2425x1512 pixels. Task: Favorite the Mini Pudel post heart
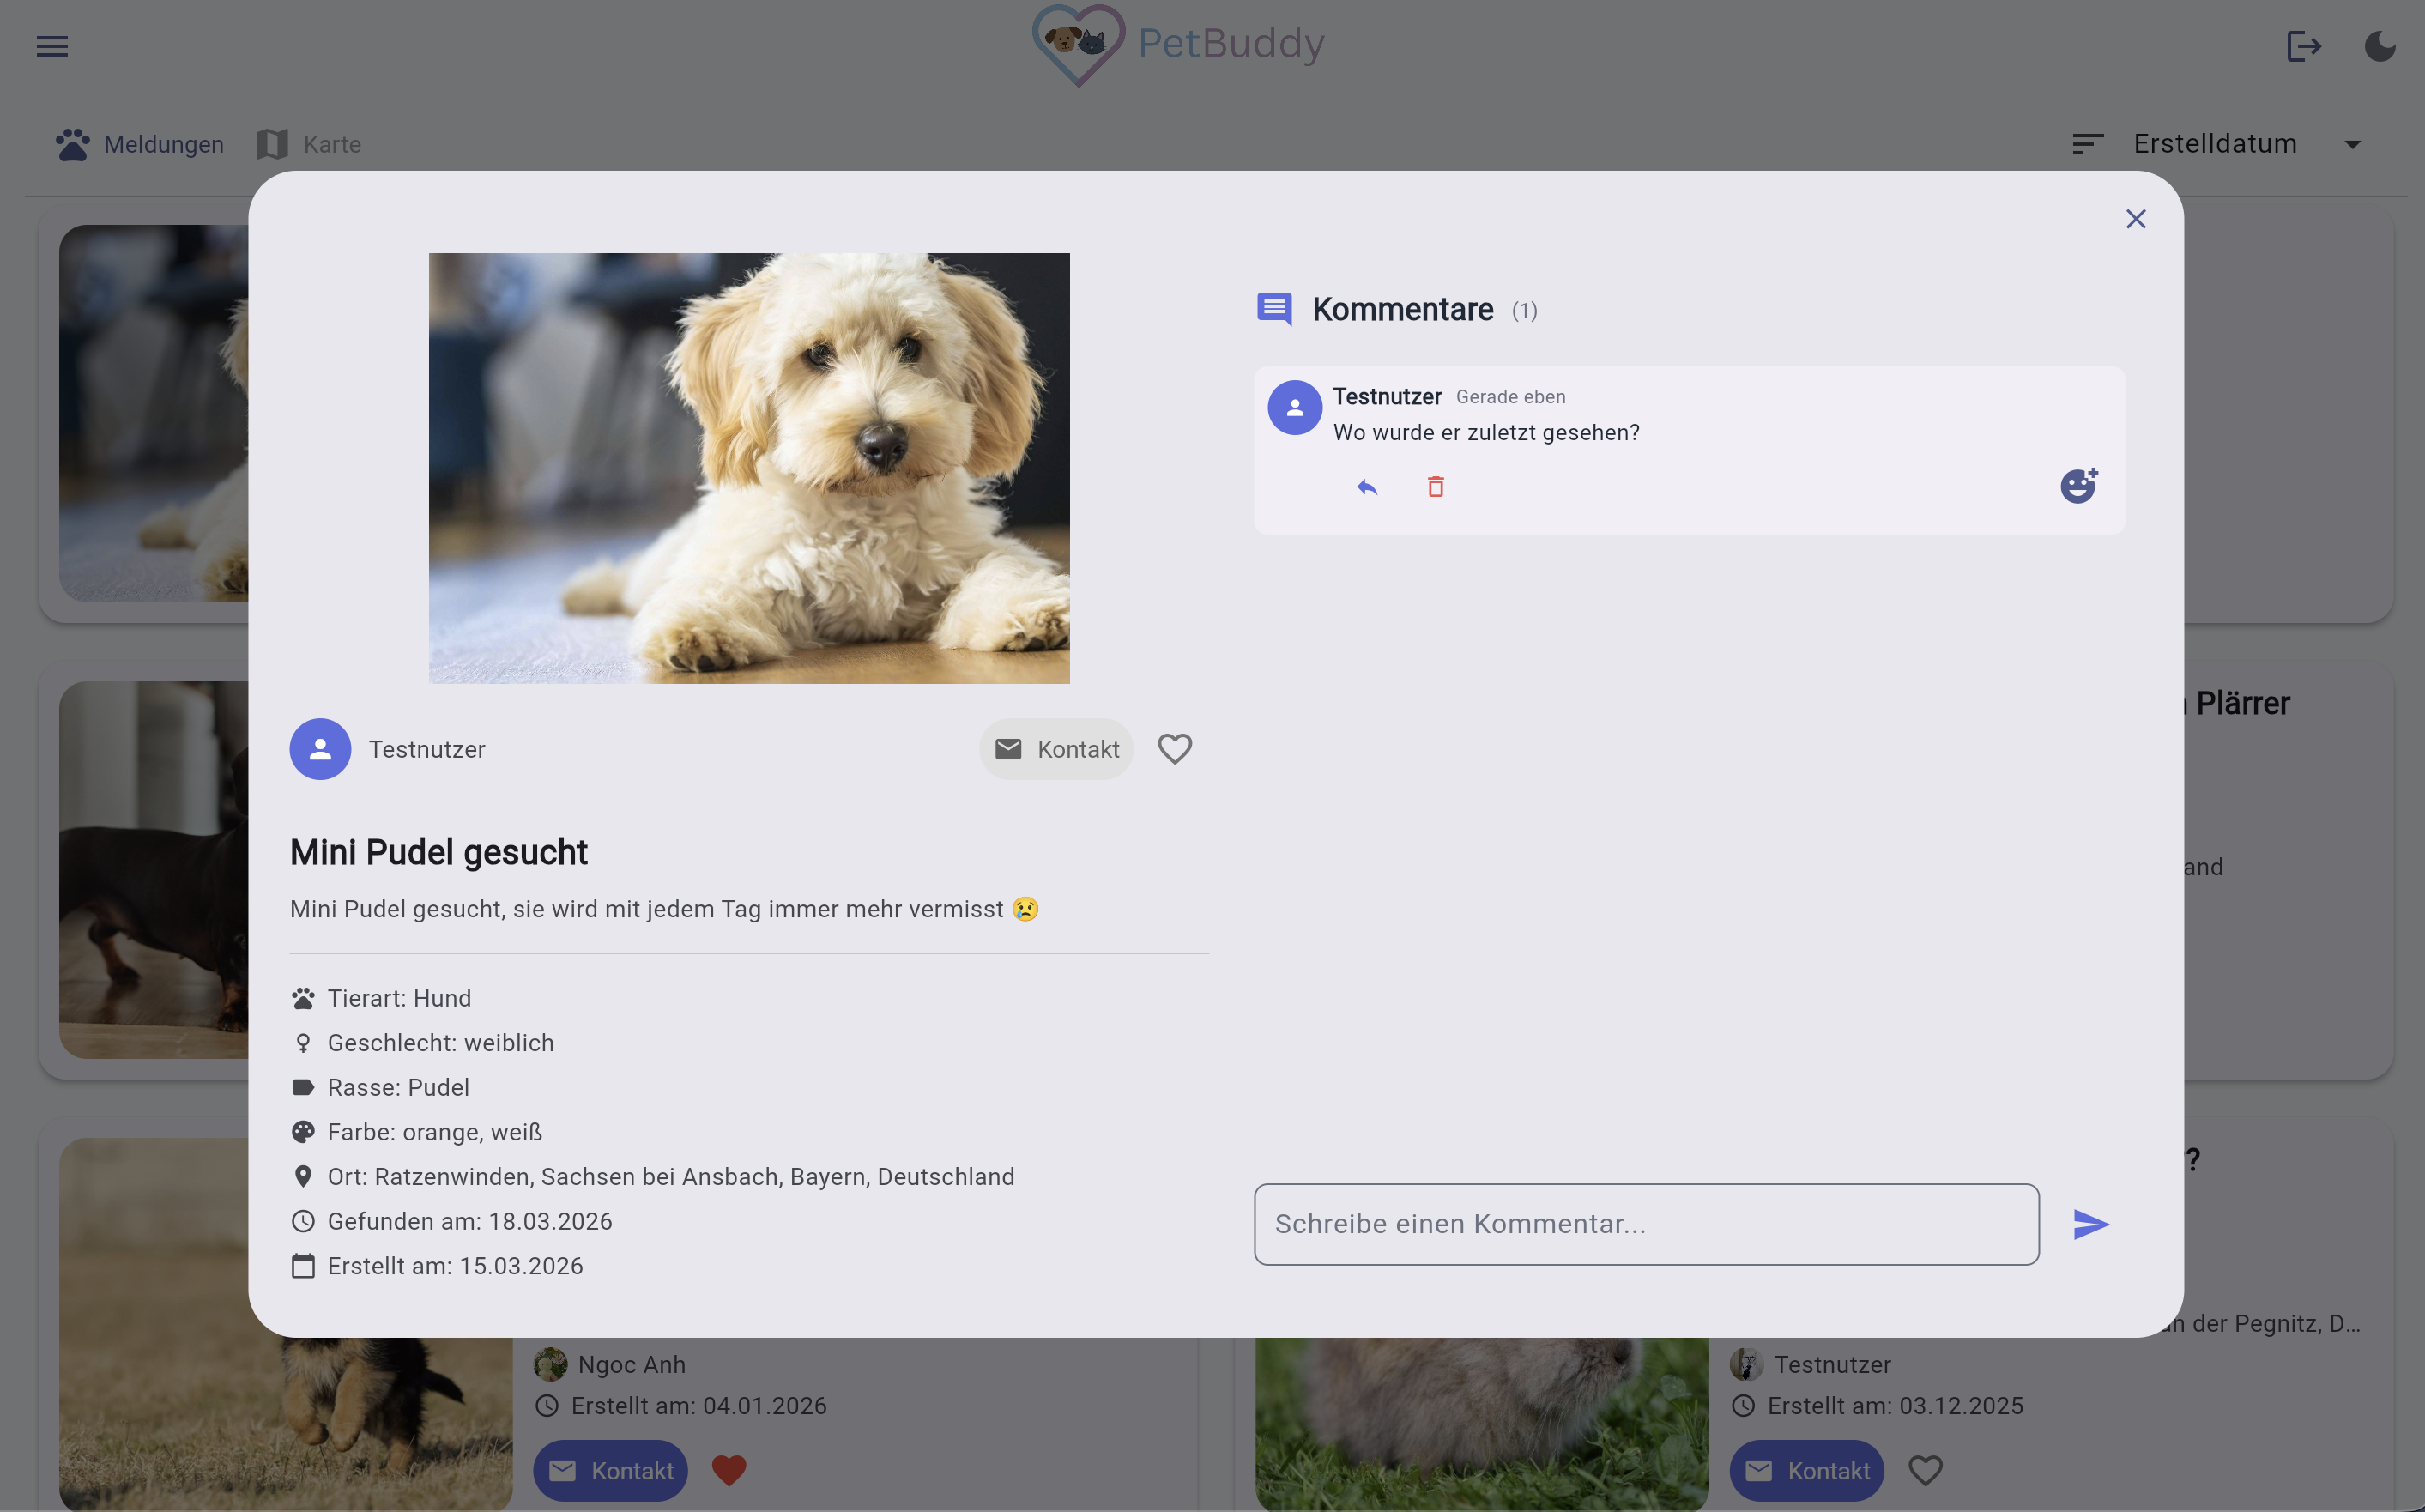pyautogui.click(x=1174, y=749)
